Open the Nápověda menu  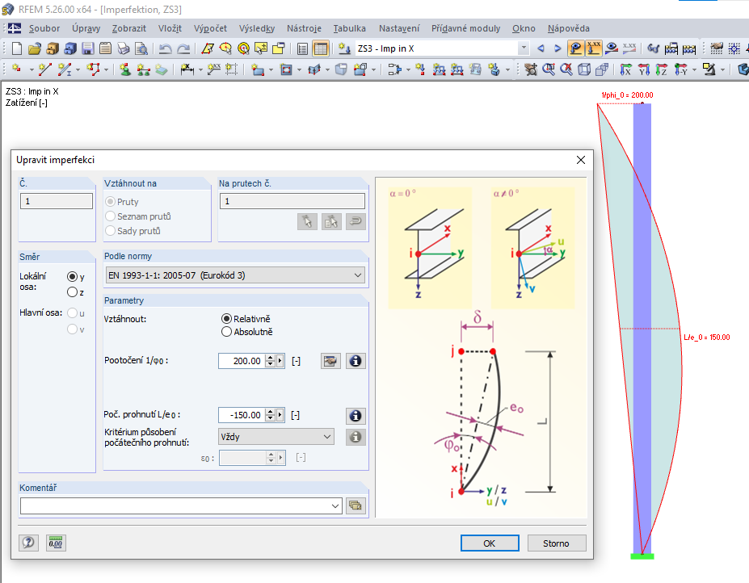pos(569,28)
